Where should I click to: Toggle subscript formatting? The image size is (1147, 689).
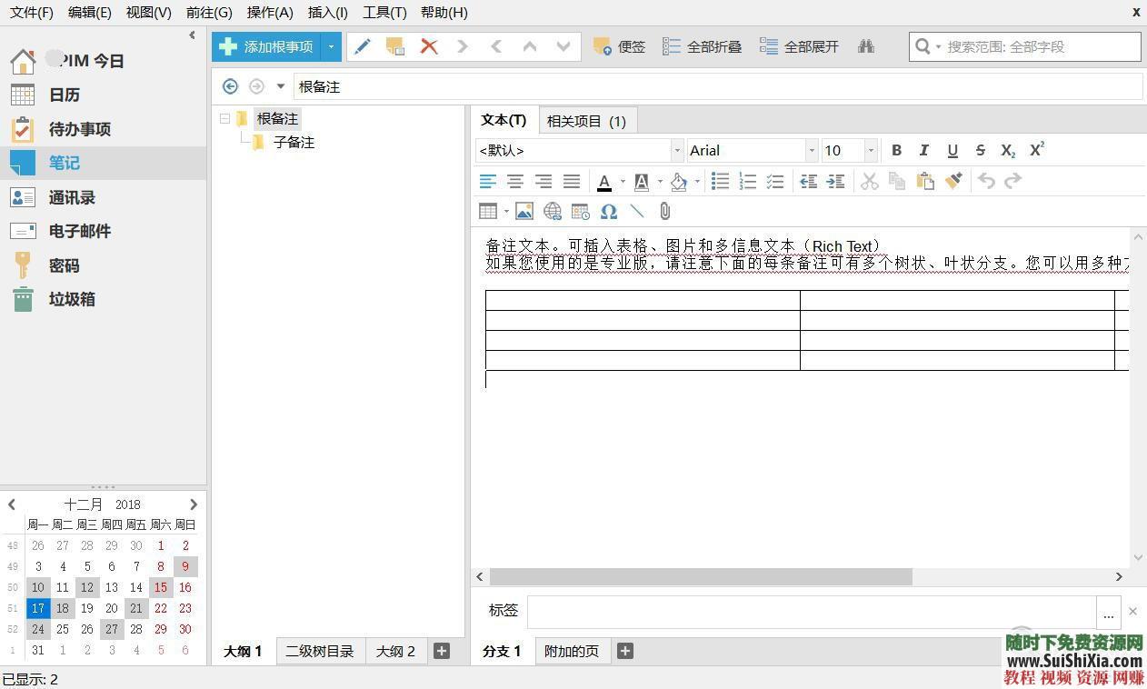(1008, 151)
